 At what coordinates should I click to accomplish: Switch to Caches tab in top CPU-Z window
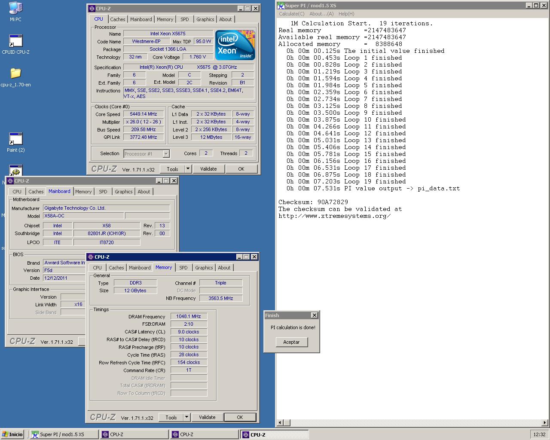pyautogui.click(x=117, y=19)
